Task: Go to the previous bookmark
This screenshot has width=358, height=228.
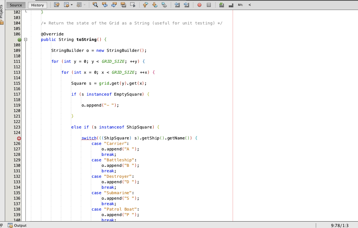Action: click(145, 5)
